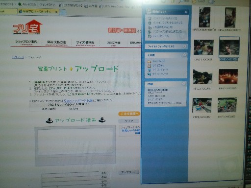The height and width of the screenshot is (188, 251).
Task: Click オンラインでプリントを注文する task link
Action: [x=168, y=23]
